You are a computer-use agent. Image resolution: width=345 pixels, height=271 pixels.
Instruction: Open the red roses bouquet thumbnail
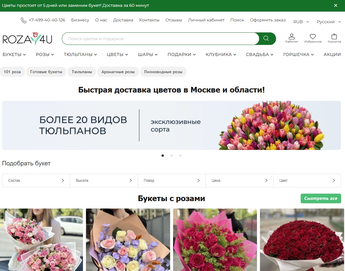point(300,239)
